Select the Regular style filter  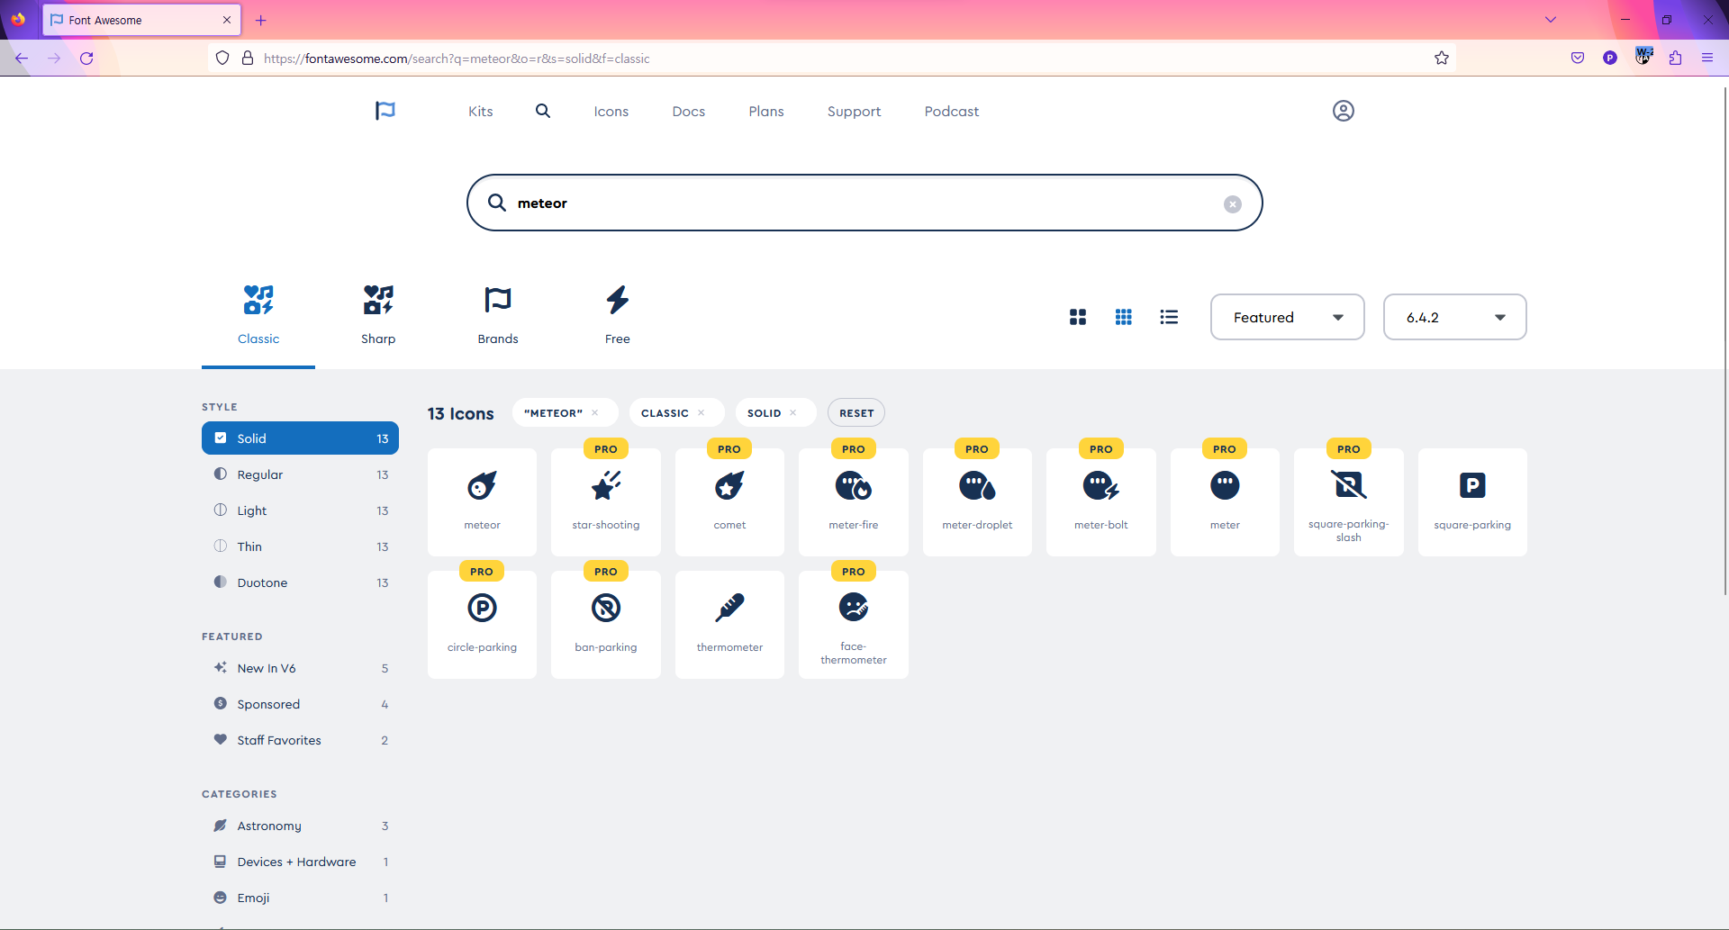pos(300,474)
